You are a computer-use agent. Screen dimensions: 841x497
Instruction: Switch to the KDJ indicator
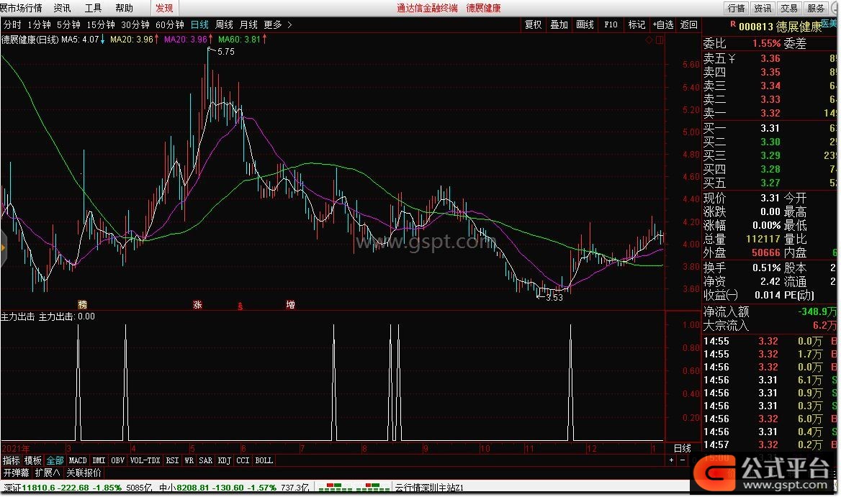(225, 460)
